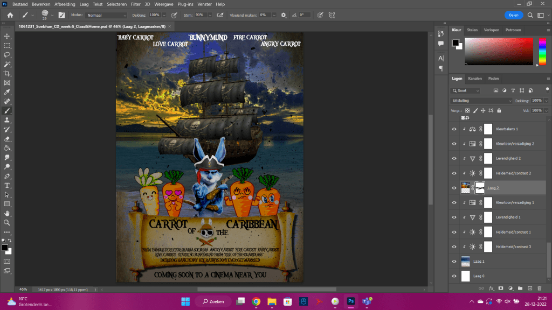
Task: Select the Crop tool
Action: [x=7, y=74]
